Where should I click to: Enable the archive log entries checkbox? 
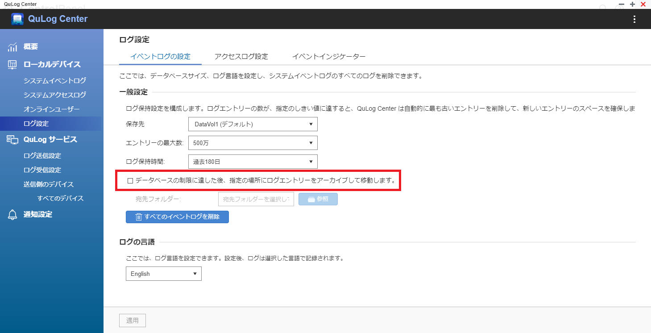point(130,181)
